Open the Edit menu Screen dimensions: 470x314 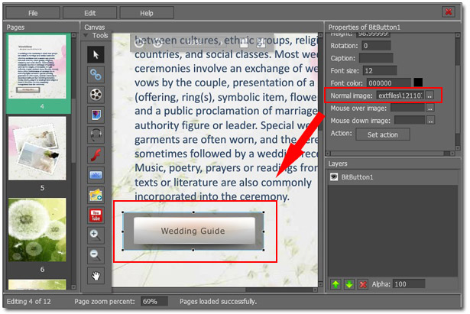point(90,13)
